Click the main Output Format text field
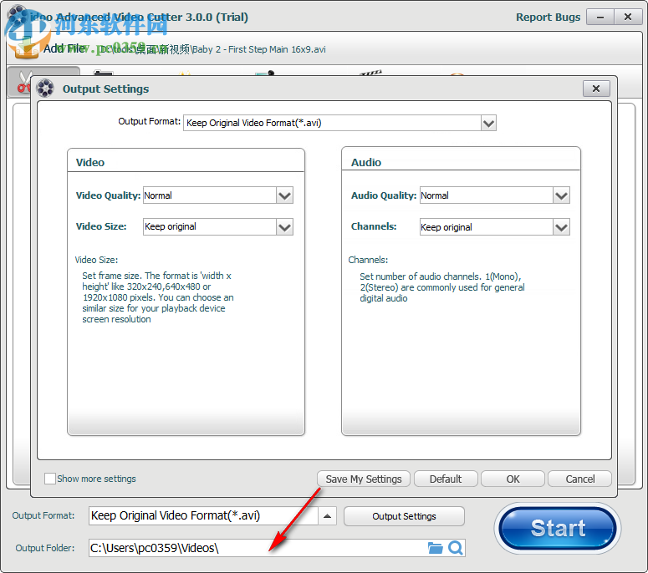This screenshot has width=648, height=573. point(203,516)
